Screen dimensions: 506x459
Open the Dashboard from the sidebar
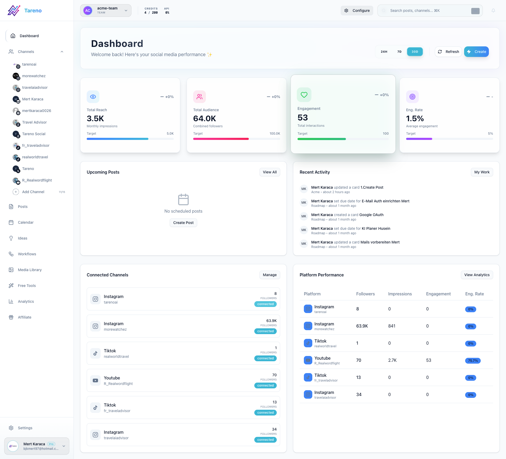coord(29,36)
